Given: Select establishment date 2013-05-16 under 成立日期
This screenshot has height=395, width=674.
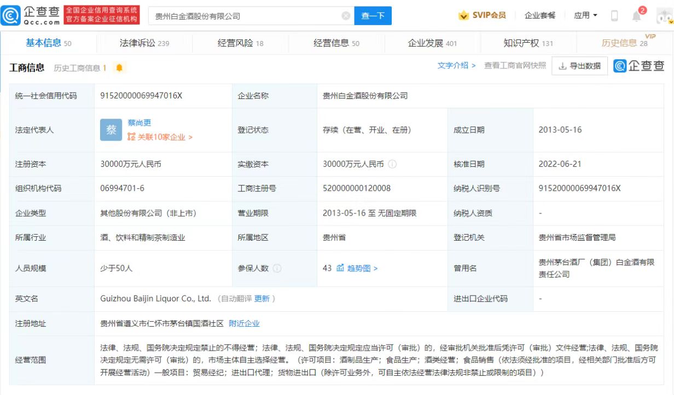Looking at the screenshot, I should [x=559, y=130].
